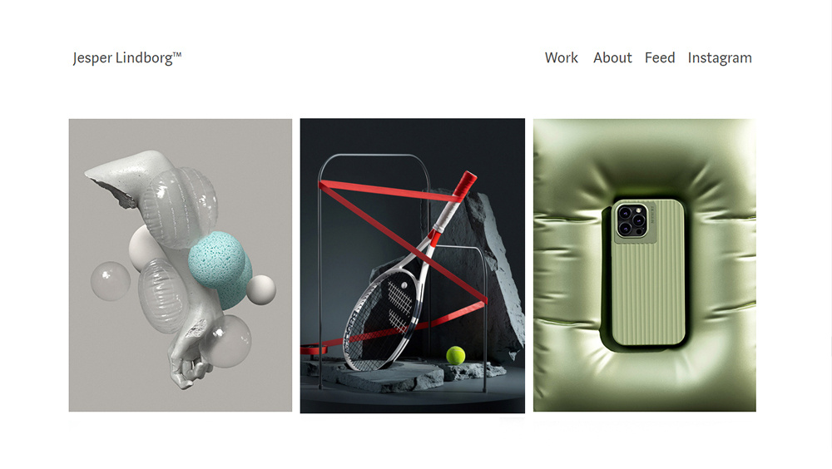
Task: Click the yellow tennis ball
Action: coord(455,355)
